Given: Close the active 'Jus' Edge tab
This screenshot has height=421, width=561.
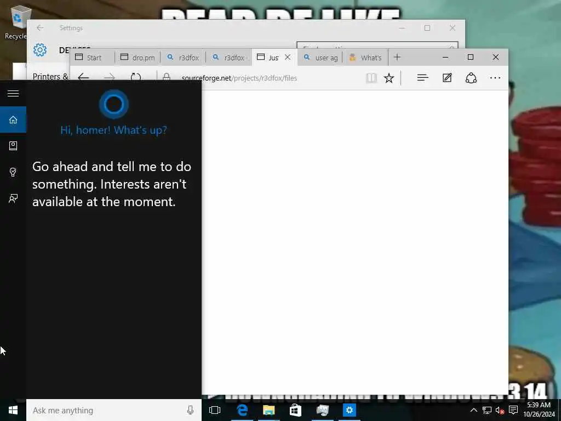Looking at the screenshot, I should click(x=288, y=57).
